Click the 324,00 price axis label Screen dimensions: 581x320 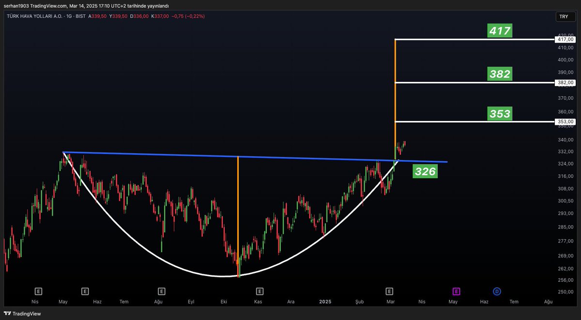[x=566, y=164]
